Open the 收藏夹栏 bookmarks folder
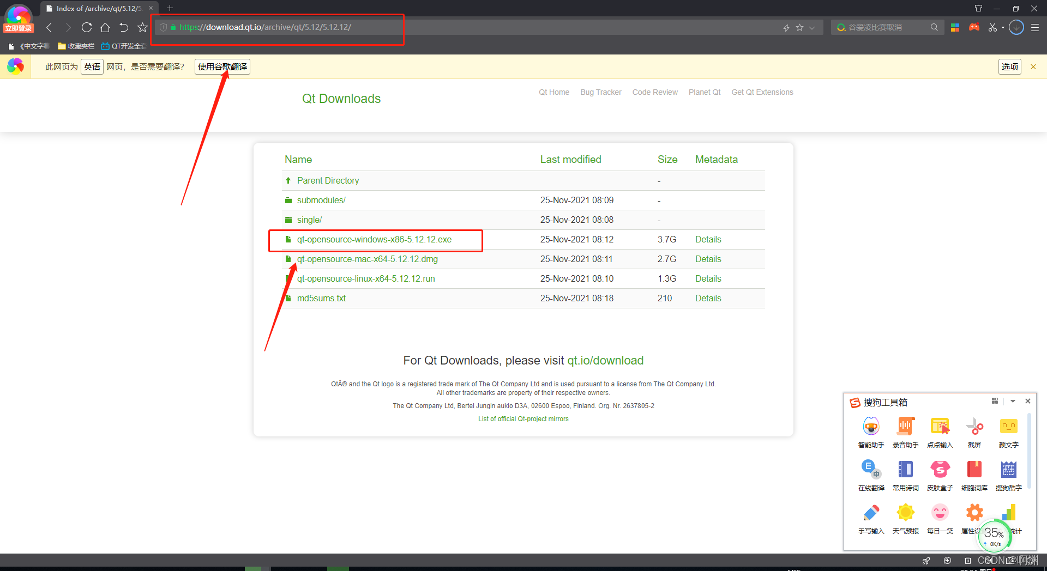 76,46
